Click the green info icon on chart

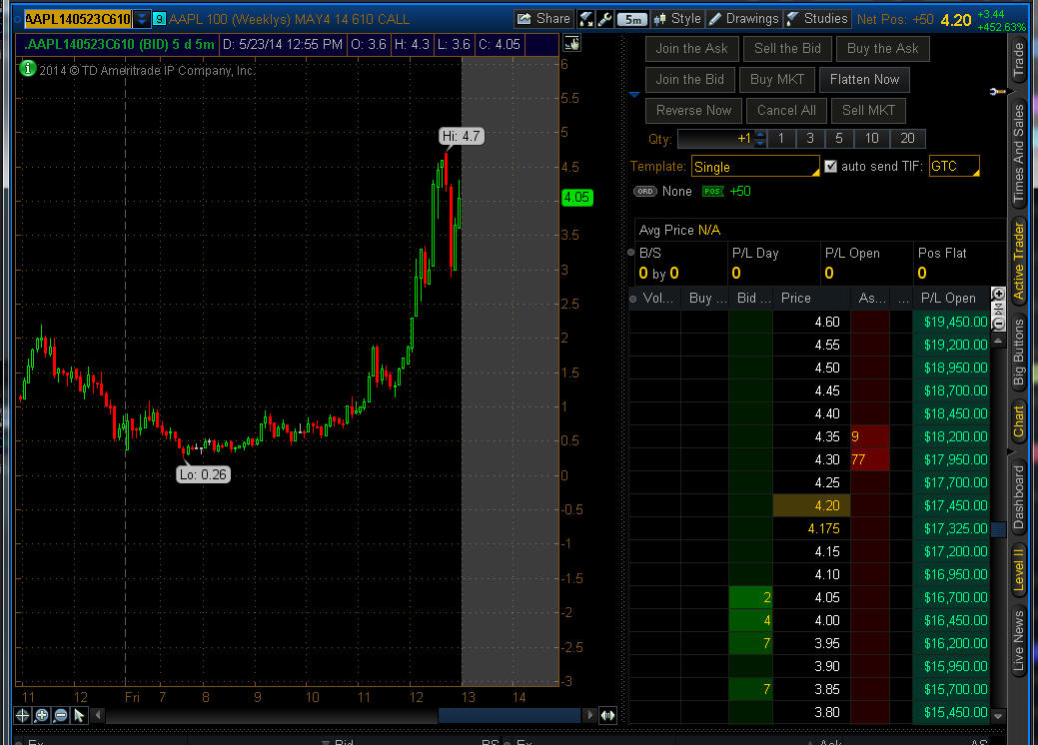coord(28,68)
